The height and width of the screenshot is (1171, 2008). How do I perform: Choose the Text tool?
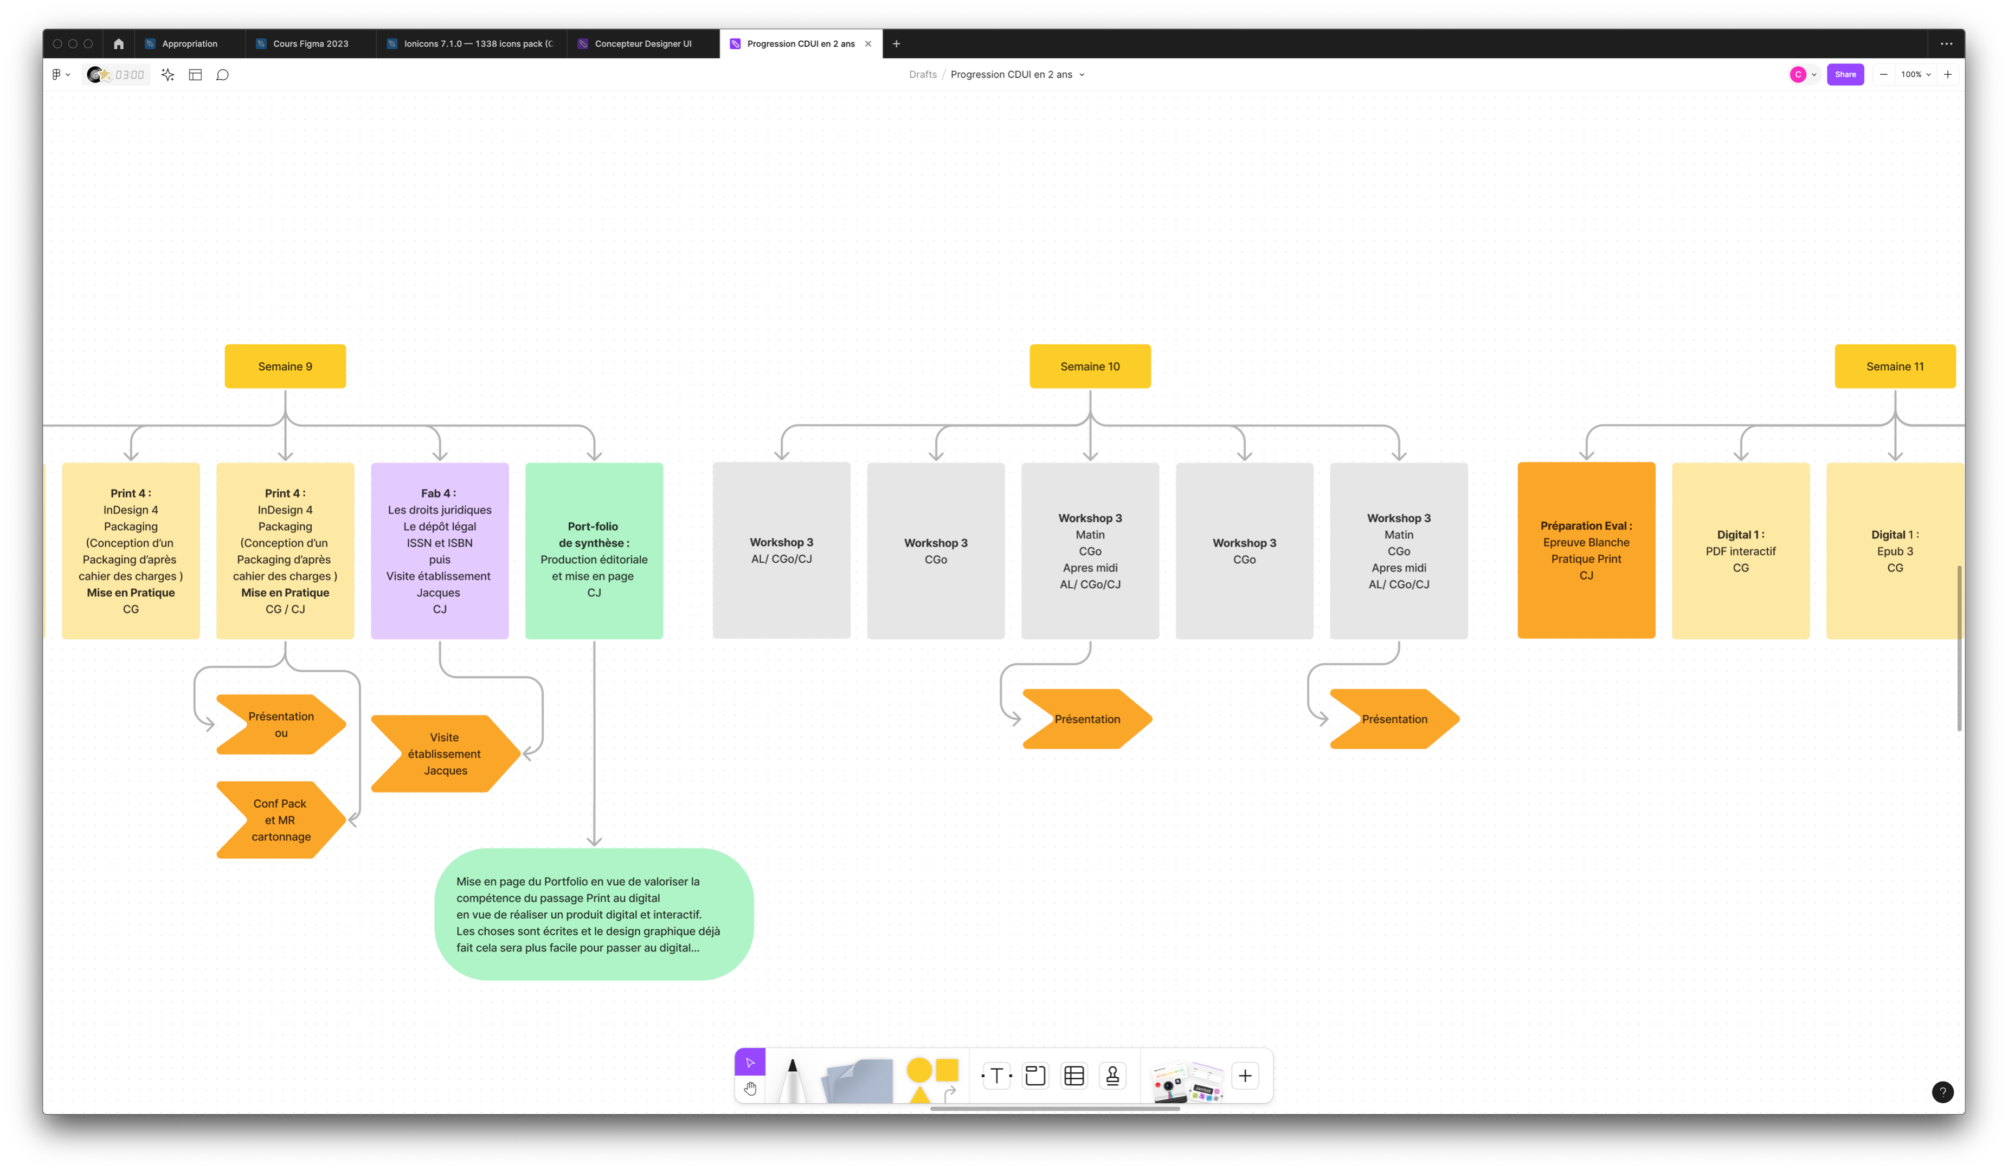[x=996, y=1076]
